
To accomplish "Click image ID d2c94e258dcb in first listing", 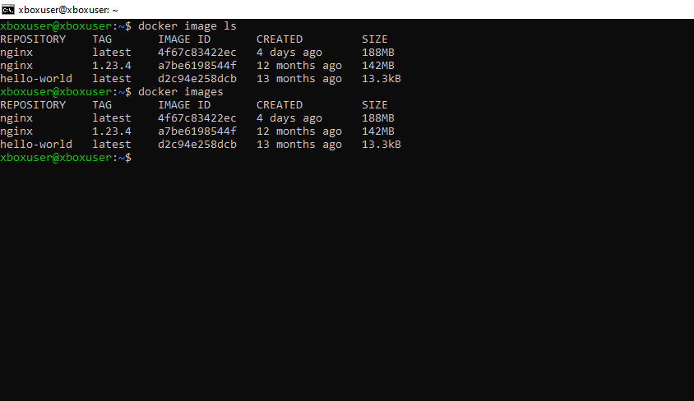I will [197, 78].
